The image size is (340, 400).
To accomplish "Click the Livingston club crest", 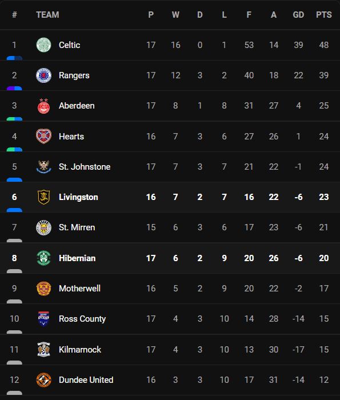I will [x=43, y=197].
